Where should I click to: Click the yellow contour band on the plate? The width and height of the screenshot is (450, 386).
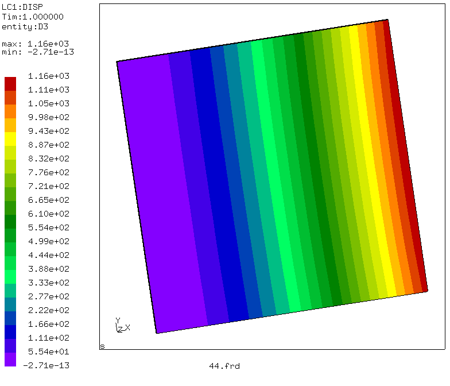pos(372,161)
